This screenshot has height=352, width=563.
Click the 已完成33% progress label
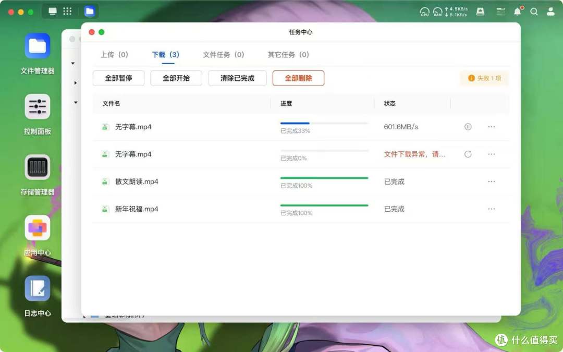coord(295,131)
